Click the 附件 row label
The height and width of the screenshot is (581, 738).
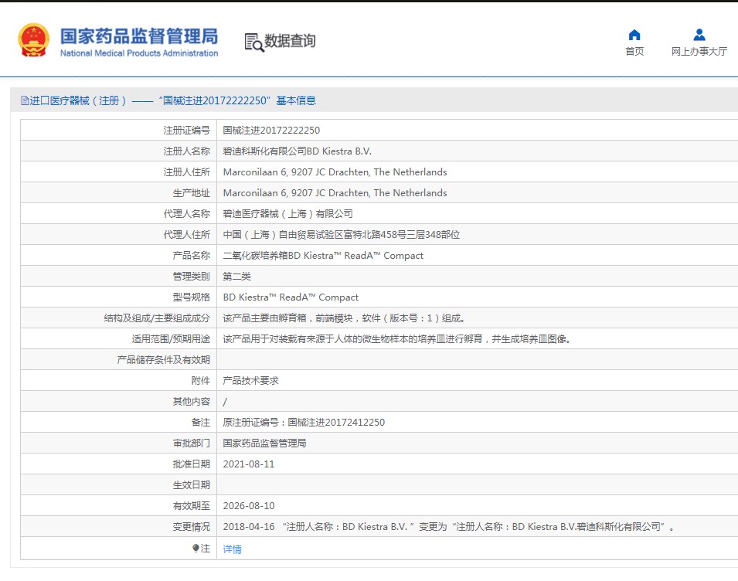coord(200,381)
